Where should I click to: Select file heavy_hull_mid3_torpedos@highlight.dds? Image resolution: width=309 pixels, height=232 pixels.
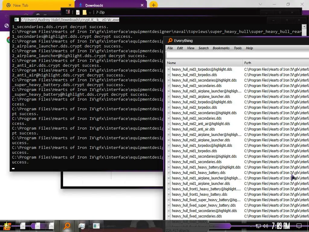click(202, 69)
